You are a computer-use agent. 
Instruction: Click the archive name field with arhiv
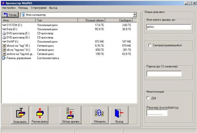pos(169,27)
